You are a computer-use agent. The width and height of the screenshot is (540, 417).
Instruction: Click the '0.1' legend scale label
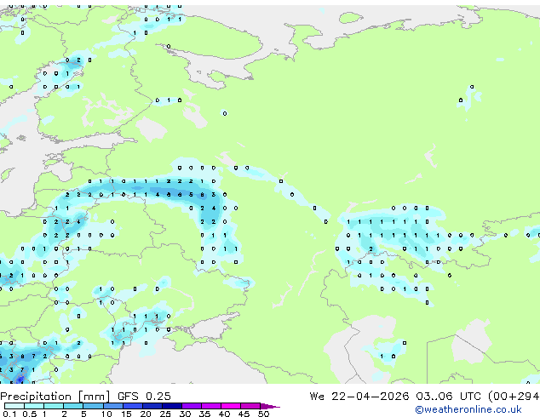9,414
